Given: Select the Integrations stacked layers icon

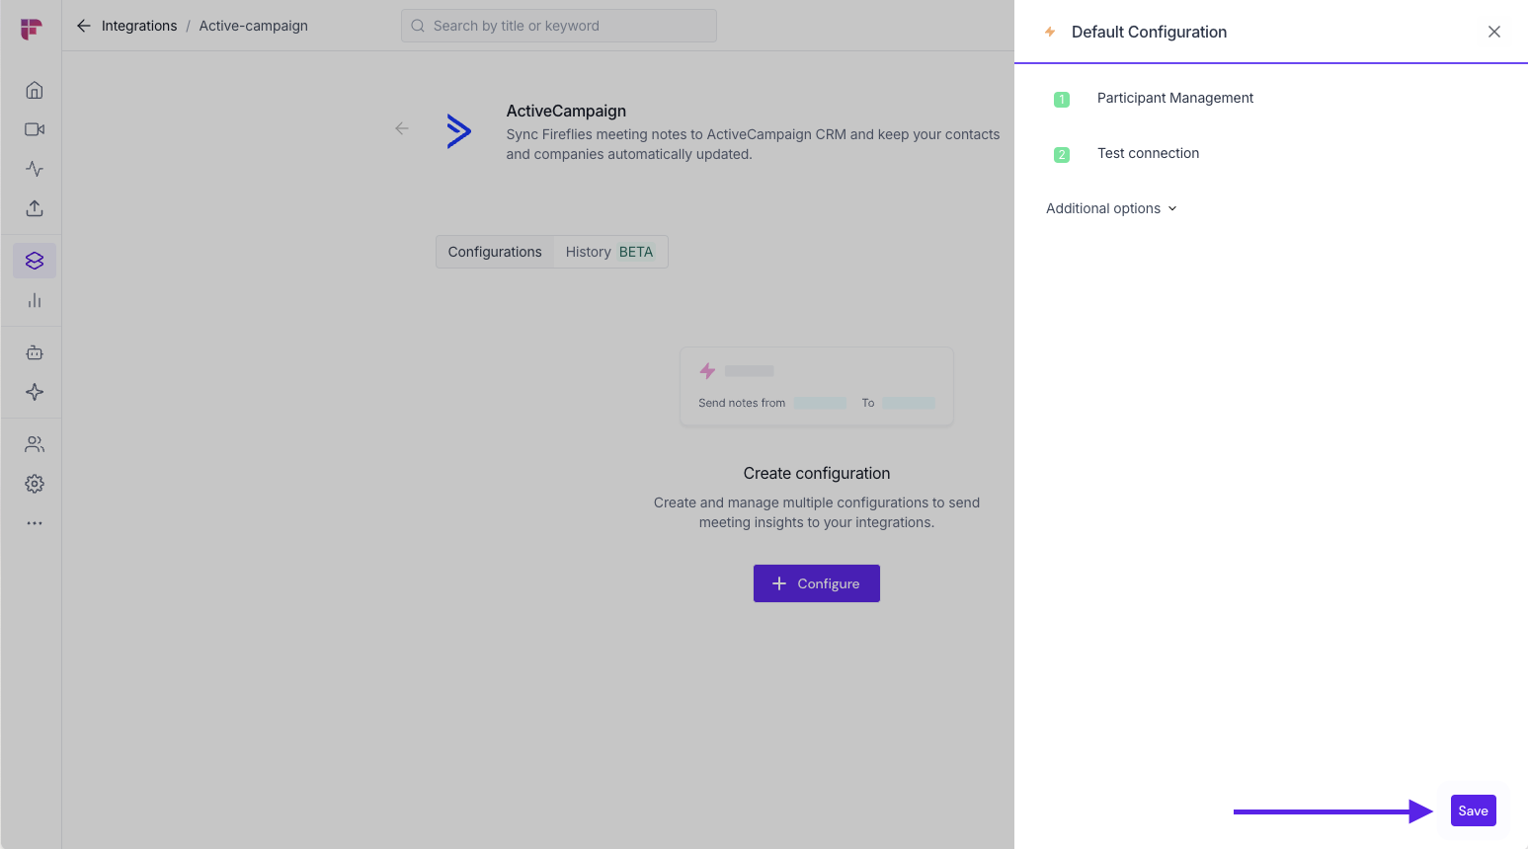Looking at the screenshot, I should coord(35,261).
